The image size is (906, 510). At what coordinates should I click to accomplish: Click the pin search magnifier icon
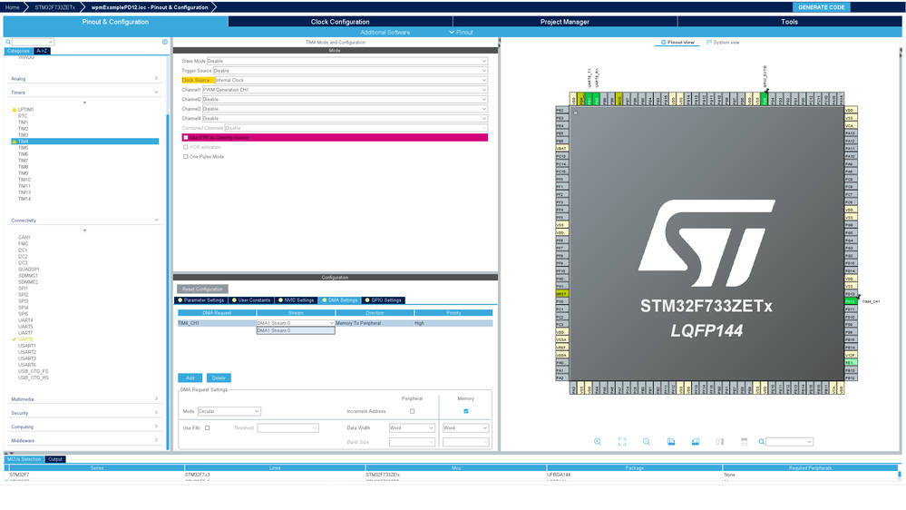coord(762,442)
